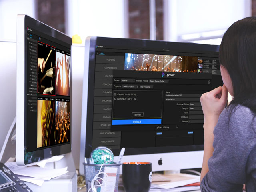Screen dimensions: 256x192
Task: Select the CULTURE category
Action: coord(104,76)
